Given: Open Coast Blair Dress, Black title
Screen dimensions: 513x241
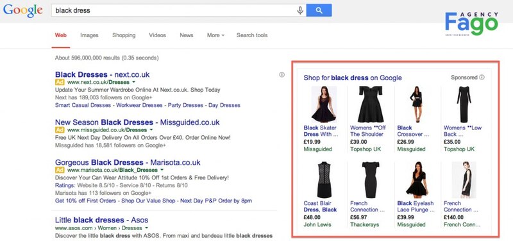Looking at the screenshot, I should coord(320,206).
